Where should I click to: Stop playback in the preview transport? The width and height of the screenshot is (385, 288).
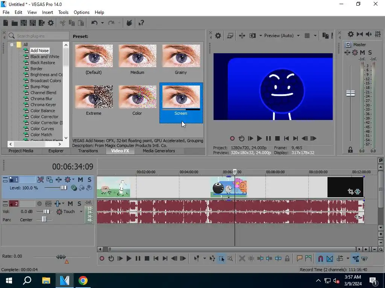(277, 138)
